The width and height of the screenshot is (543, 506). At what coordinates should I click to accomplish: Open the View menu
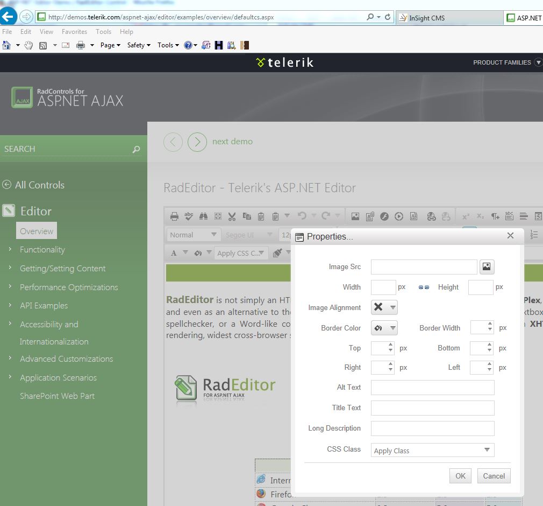point(46,32)
